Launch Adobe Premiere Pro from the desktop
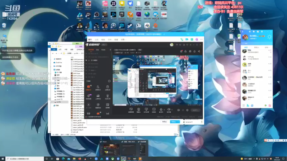The height and width of the screenshot is (161, 287). coord(138,16)
